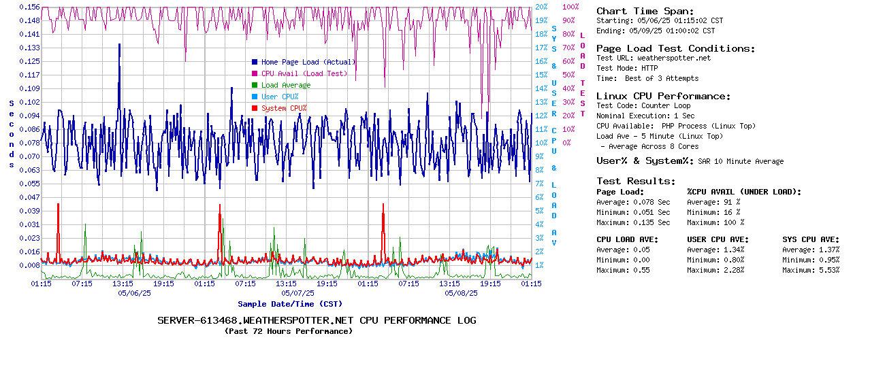
Task: Click the magenta CPU Avail legend swatch
Action: pyautogui.click(x=255, y=73)
